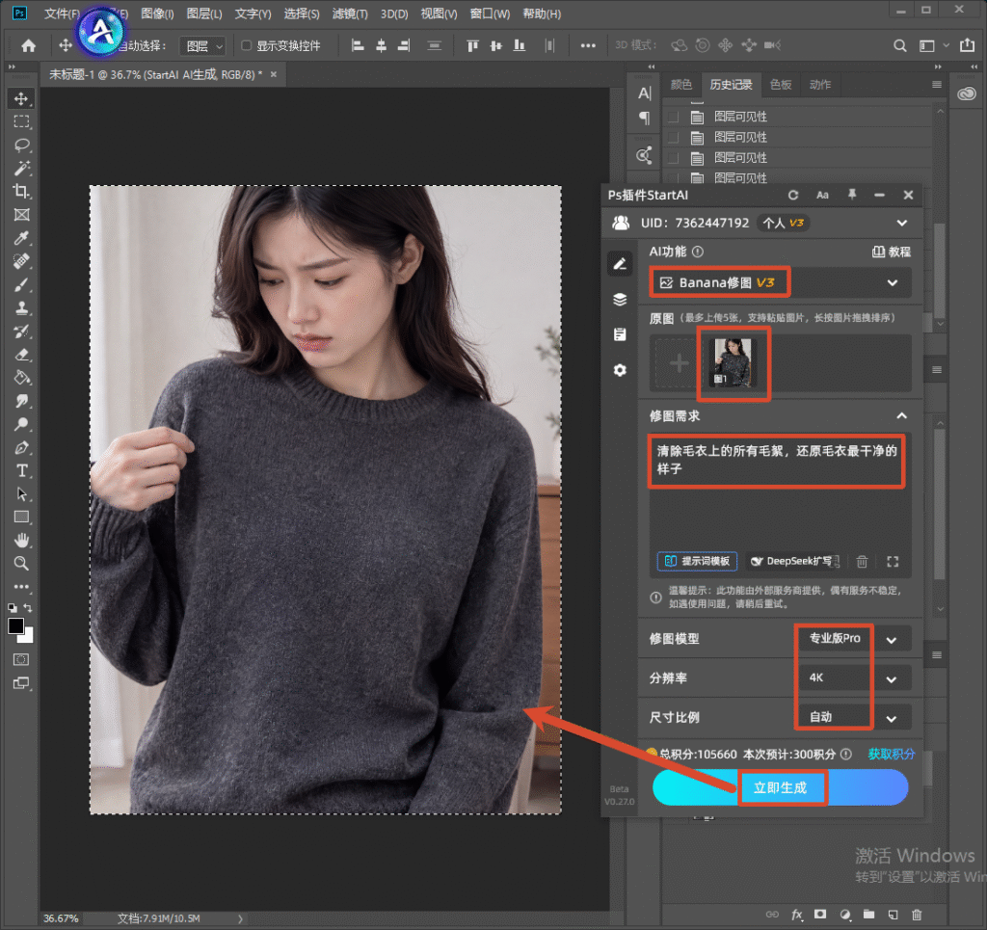Select the Paint Bucket tool
The width and height of the screenshot is (987, 930).
[21, 378]
